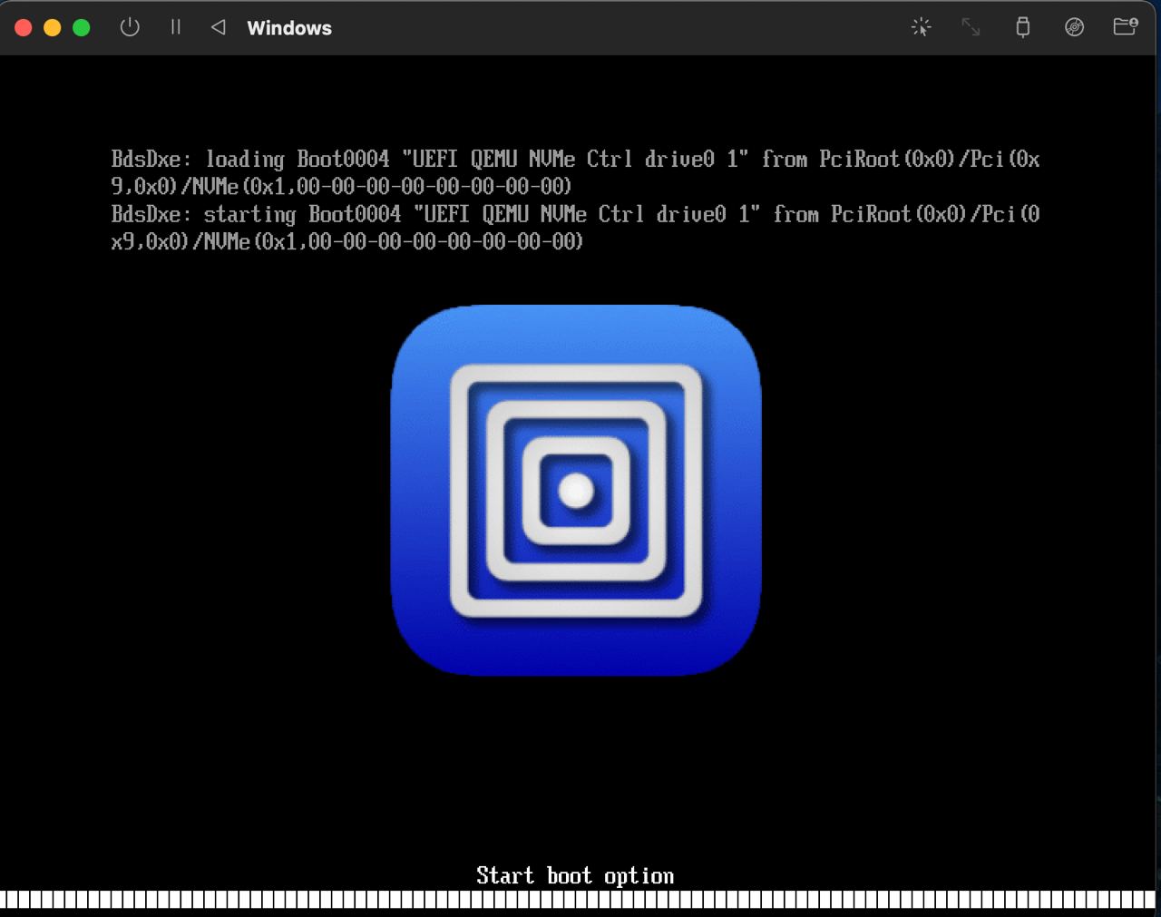Screen dimensions: 1161x917
Task: Click the 'Start boot option' text
Action: [575, 875]
